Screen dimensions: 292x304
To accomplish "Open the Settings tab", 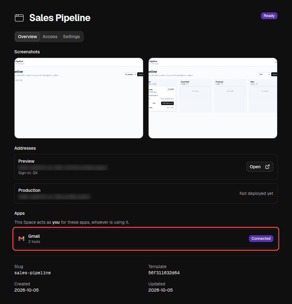I will [x=71, y=37].
